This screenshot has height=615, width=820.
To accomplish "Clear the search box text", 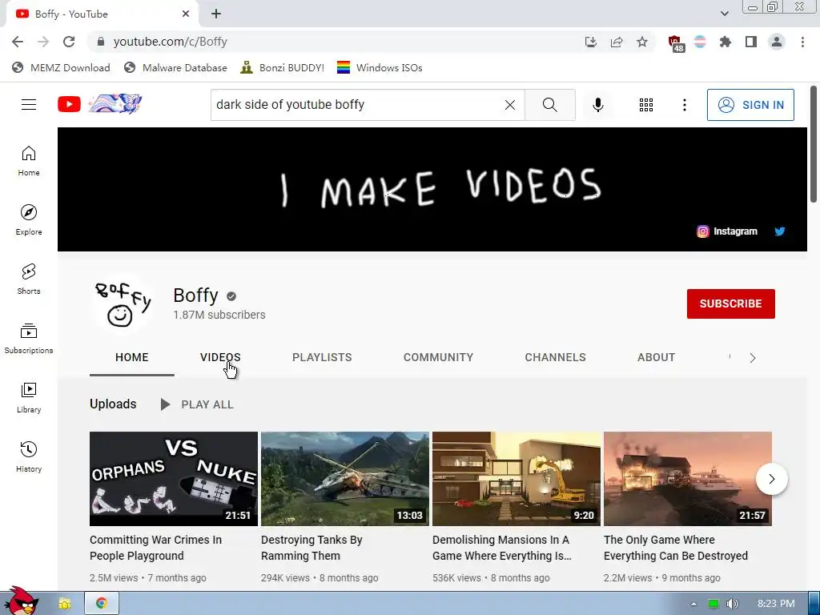I will point(510,105).
